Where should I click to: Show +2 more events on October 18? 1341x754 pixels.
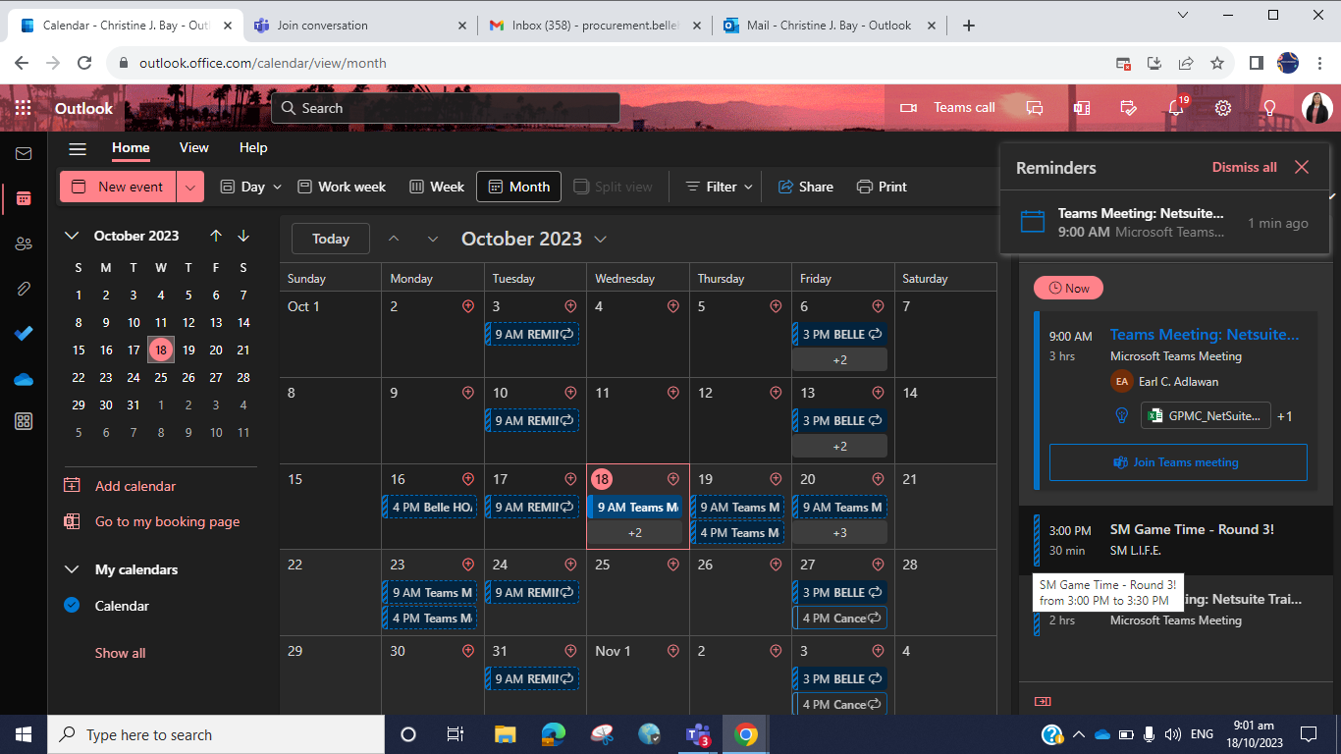635,532
